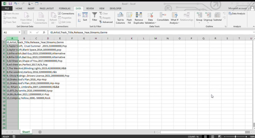The height and width of the screenshot is (138, 255).
Task: Click the Select All corner triangle
Action: 4,38
